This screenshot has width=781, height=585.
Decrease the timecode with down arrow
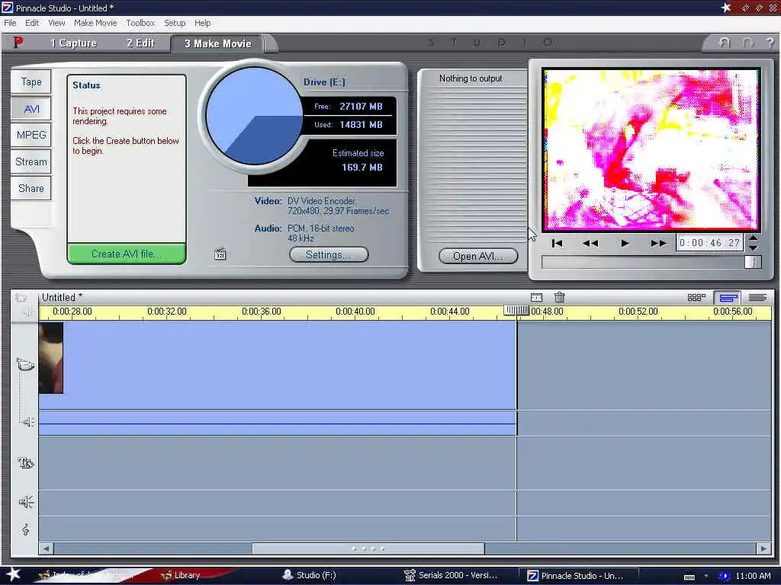click(x=753, y=248)
